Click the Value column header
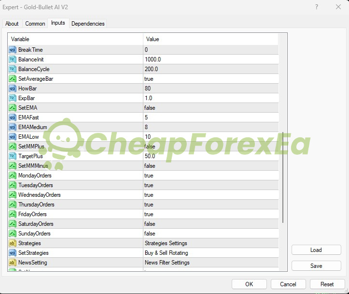 [211, 39]
